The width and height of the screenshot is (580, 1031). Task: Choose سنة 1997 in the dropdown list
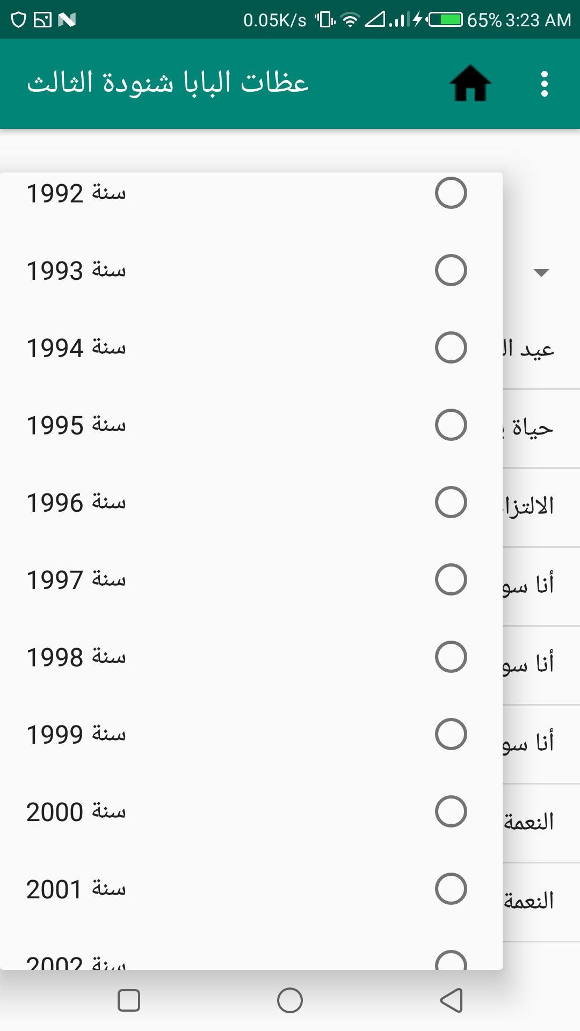point(76,579)
